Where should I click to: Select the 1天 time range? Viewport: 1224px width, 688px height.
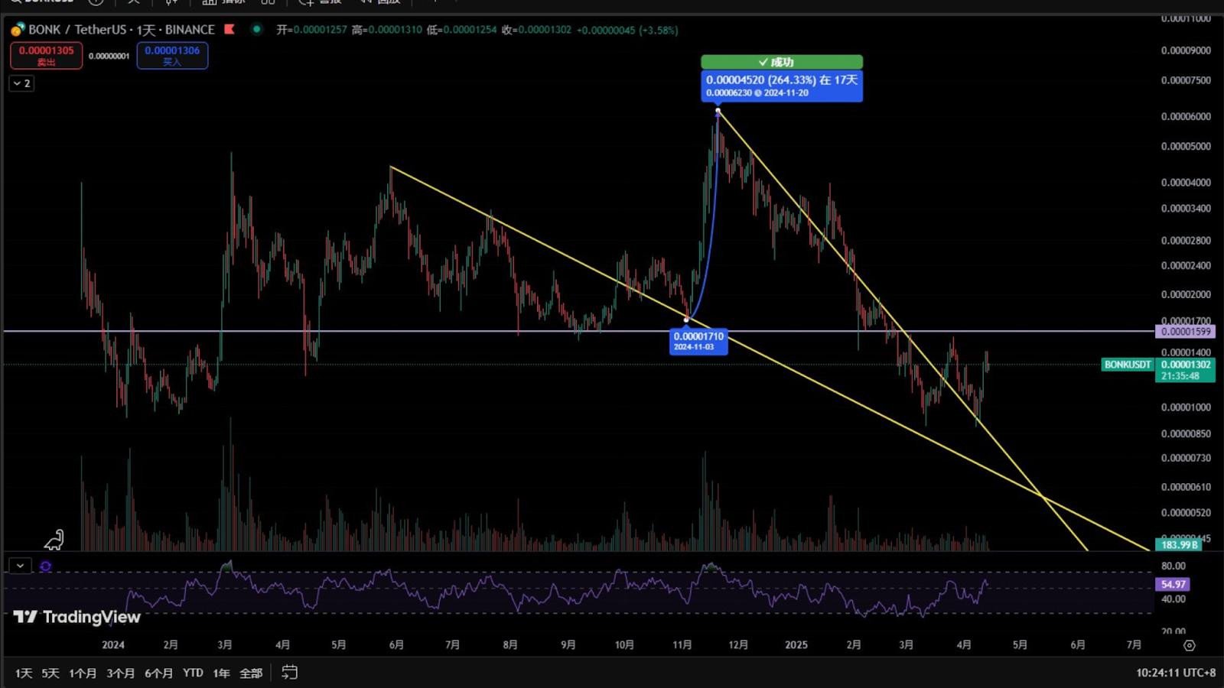pos(24,673)
